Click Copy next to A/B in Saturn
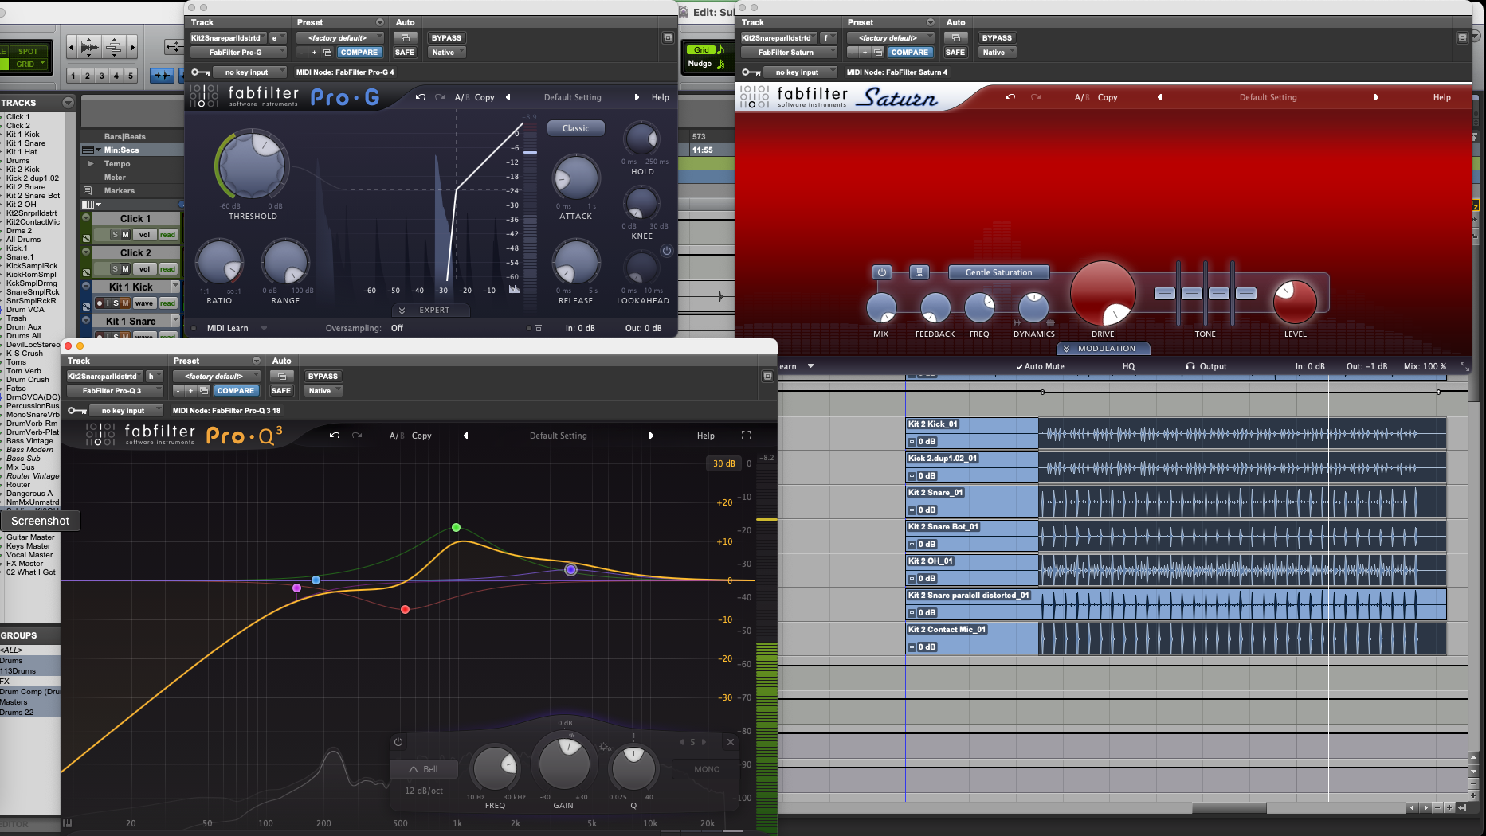Screen dimensions: 1486x836 coord(1108,97)
